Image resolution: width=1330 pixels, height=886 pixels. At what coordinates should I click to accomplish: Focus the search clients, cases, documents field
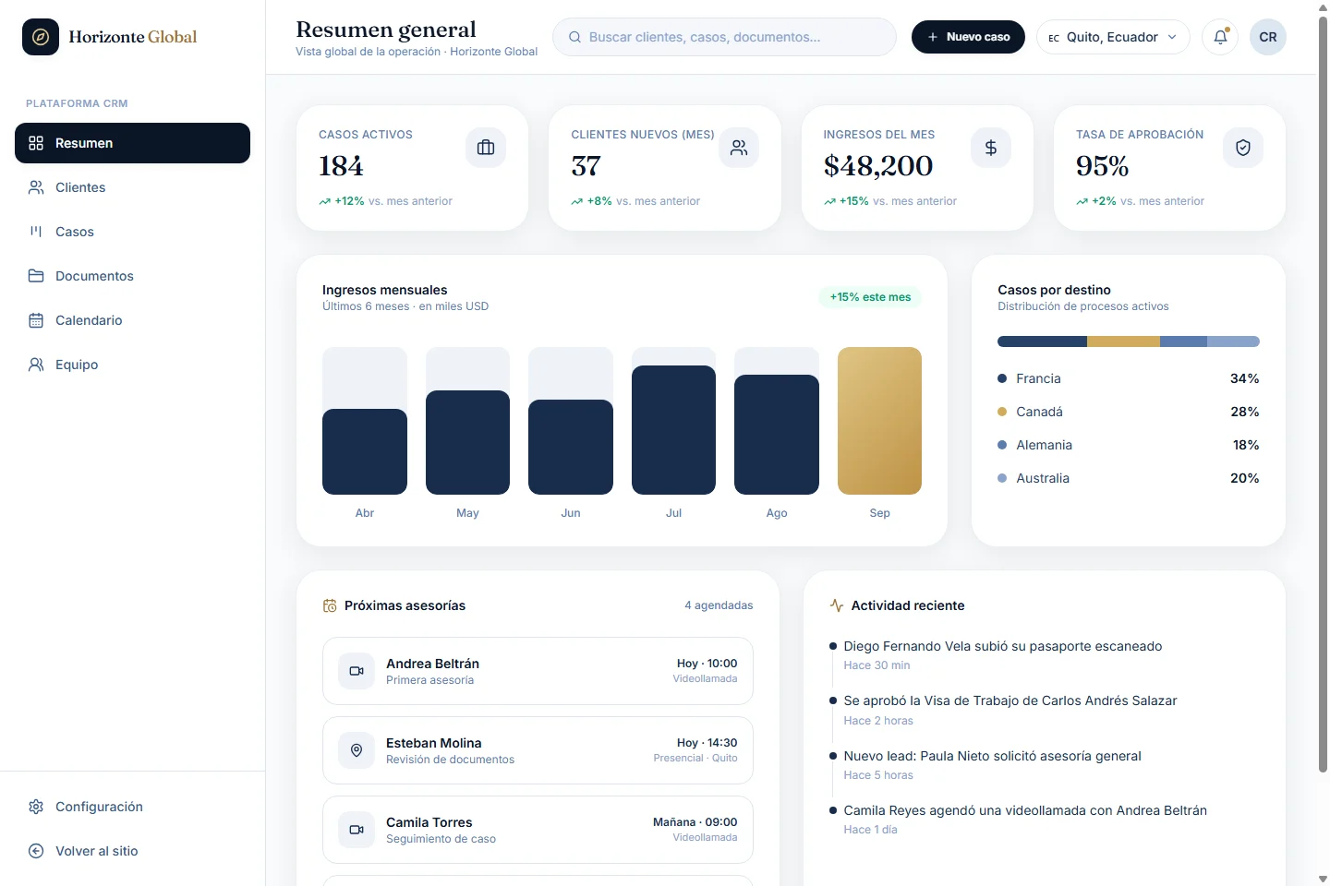click(x=724, y=37)
